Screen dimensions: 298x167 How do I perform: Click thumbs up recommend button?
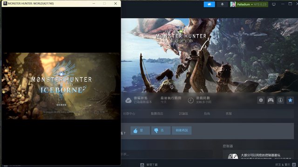140,130
